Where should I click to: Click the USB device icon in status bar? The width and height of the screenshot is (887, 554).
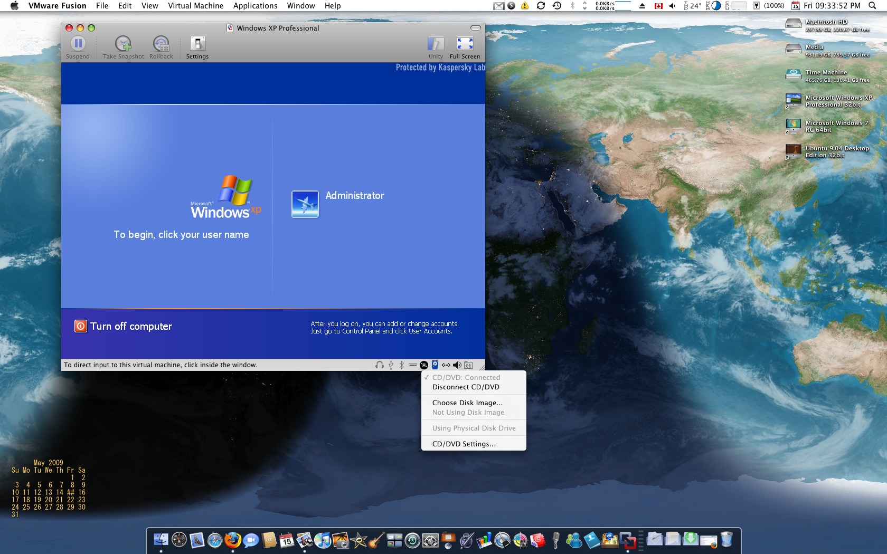391,365
